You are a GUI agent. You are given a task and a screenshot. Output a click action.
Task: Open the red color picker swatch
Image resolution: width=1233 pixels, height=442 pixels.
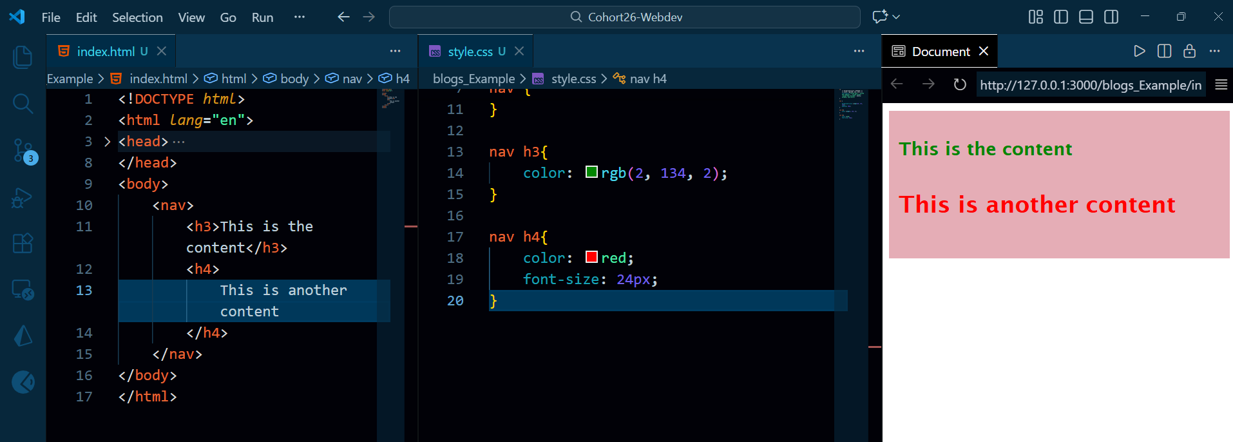coord(591,257)
